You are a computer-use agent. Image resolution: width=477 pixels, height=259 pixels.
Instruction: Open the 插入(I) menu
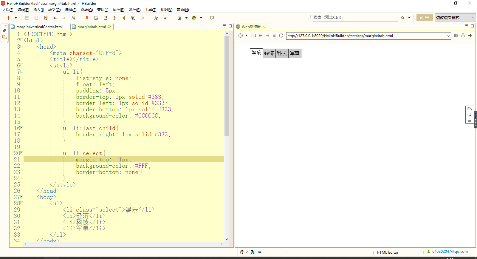(38, 10)
